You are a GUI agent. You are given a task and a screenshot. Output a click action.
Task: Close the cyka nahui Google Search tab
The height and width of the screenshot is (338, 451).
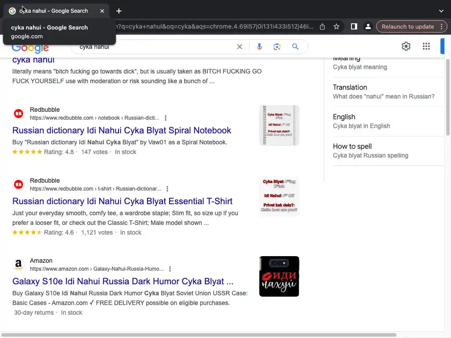102,11
